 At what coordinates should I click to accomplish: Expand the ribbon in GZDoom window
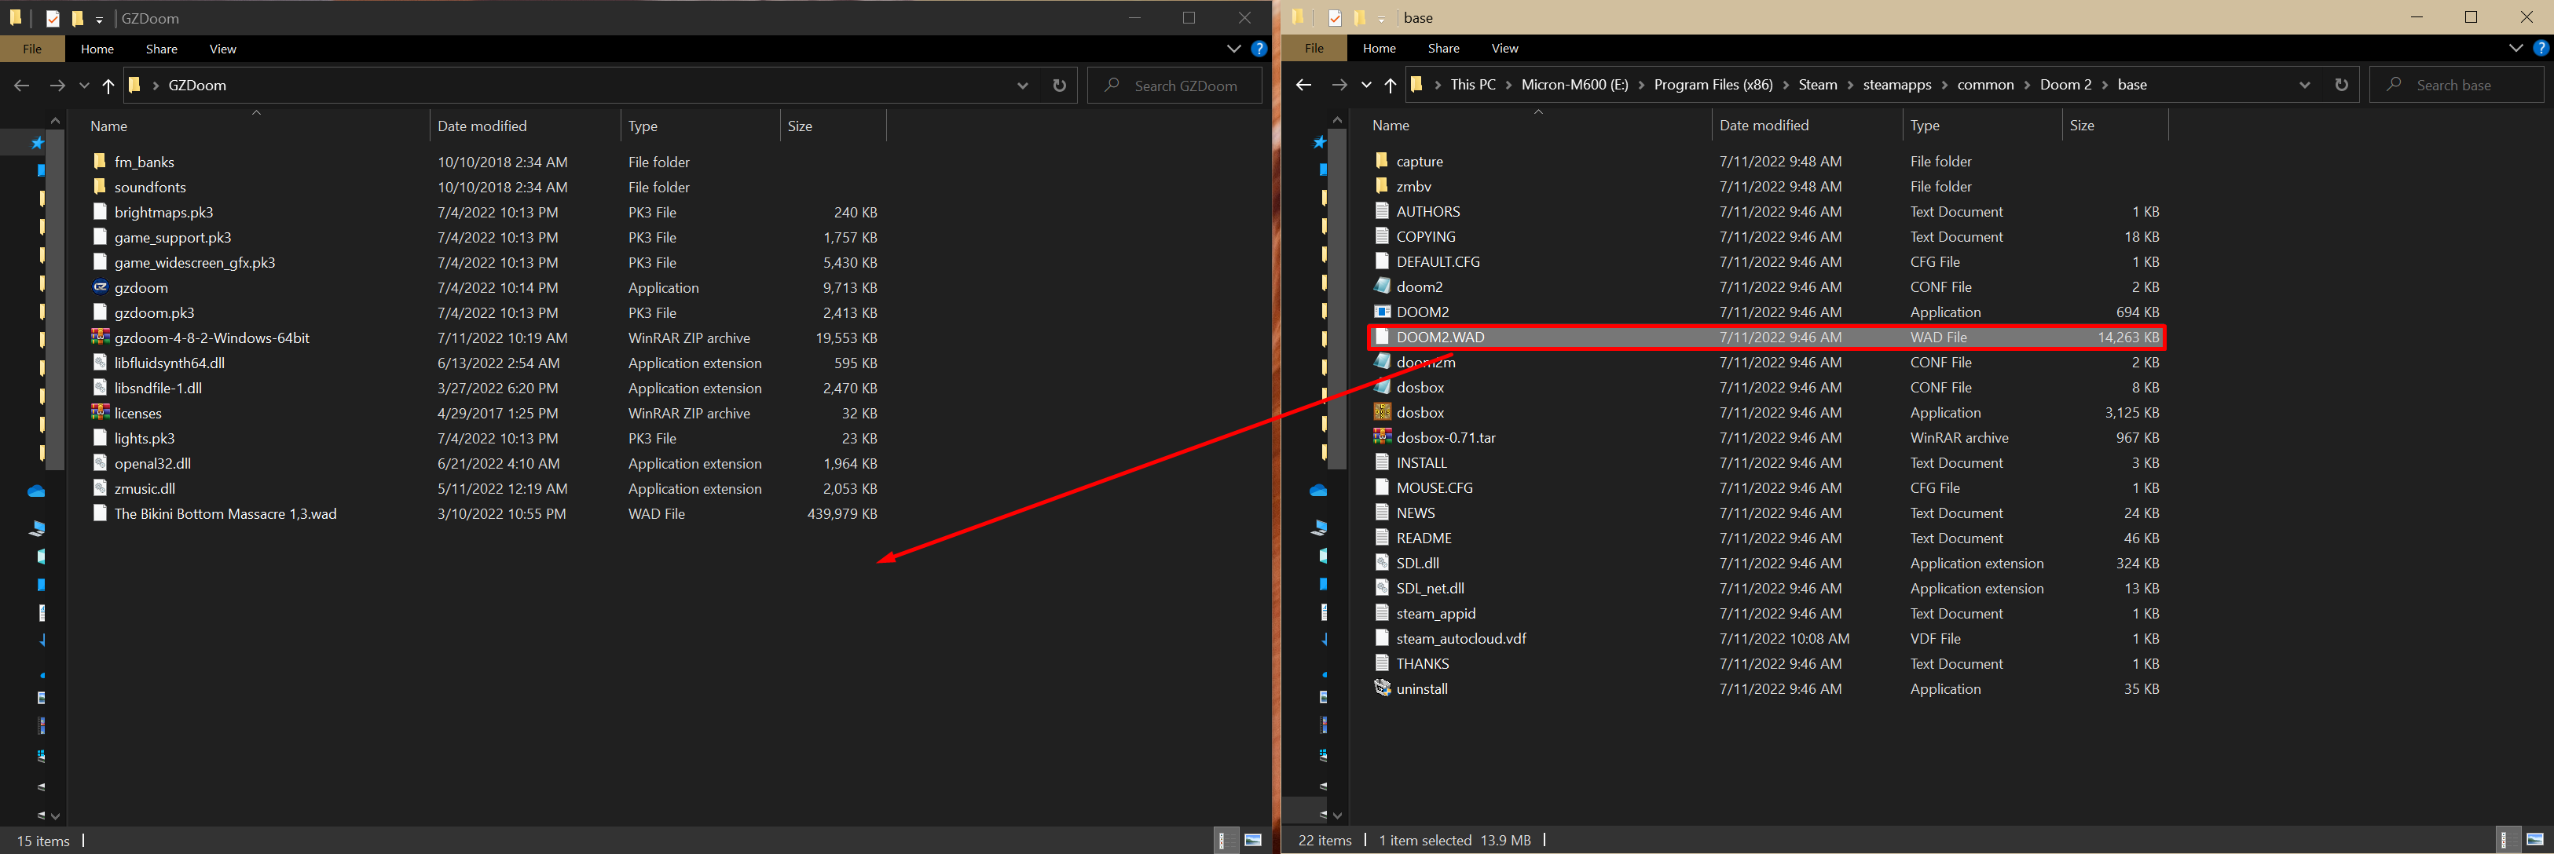tap(1233, 49)
